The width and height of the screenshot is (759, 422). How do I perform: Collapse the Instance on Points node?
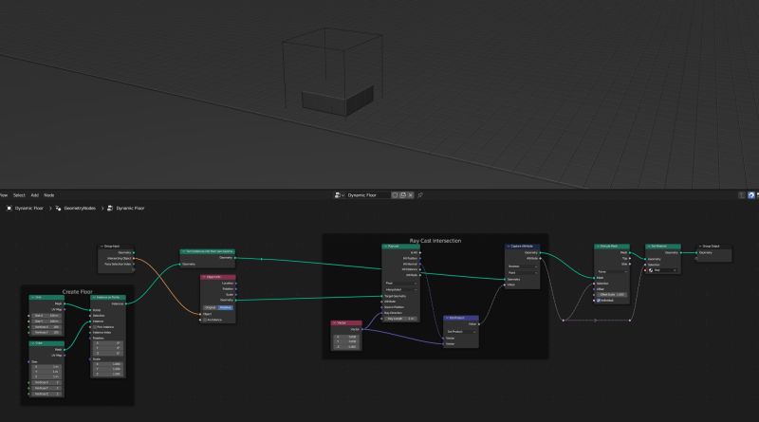[94, 297]
